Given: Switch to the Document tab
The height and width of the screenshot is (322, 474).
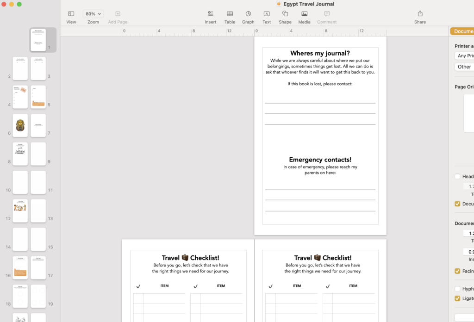Looking at the screenshot, I should (x=462, y=31).
